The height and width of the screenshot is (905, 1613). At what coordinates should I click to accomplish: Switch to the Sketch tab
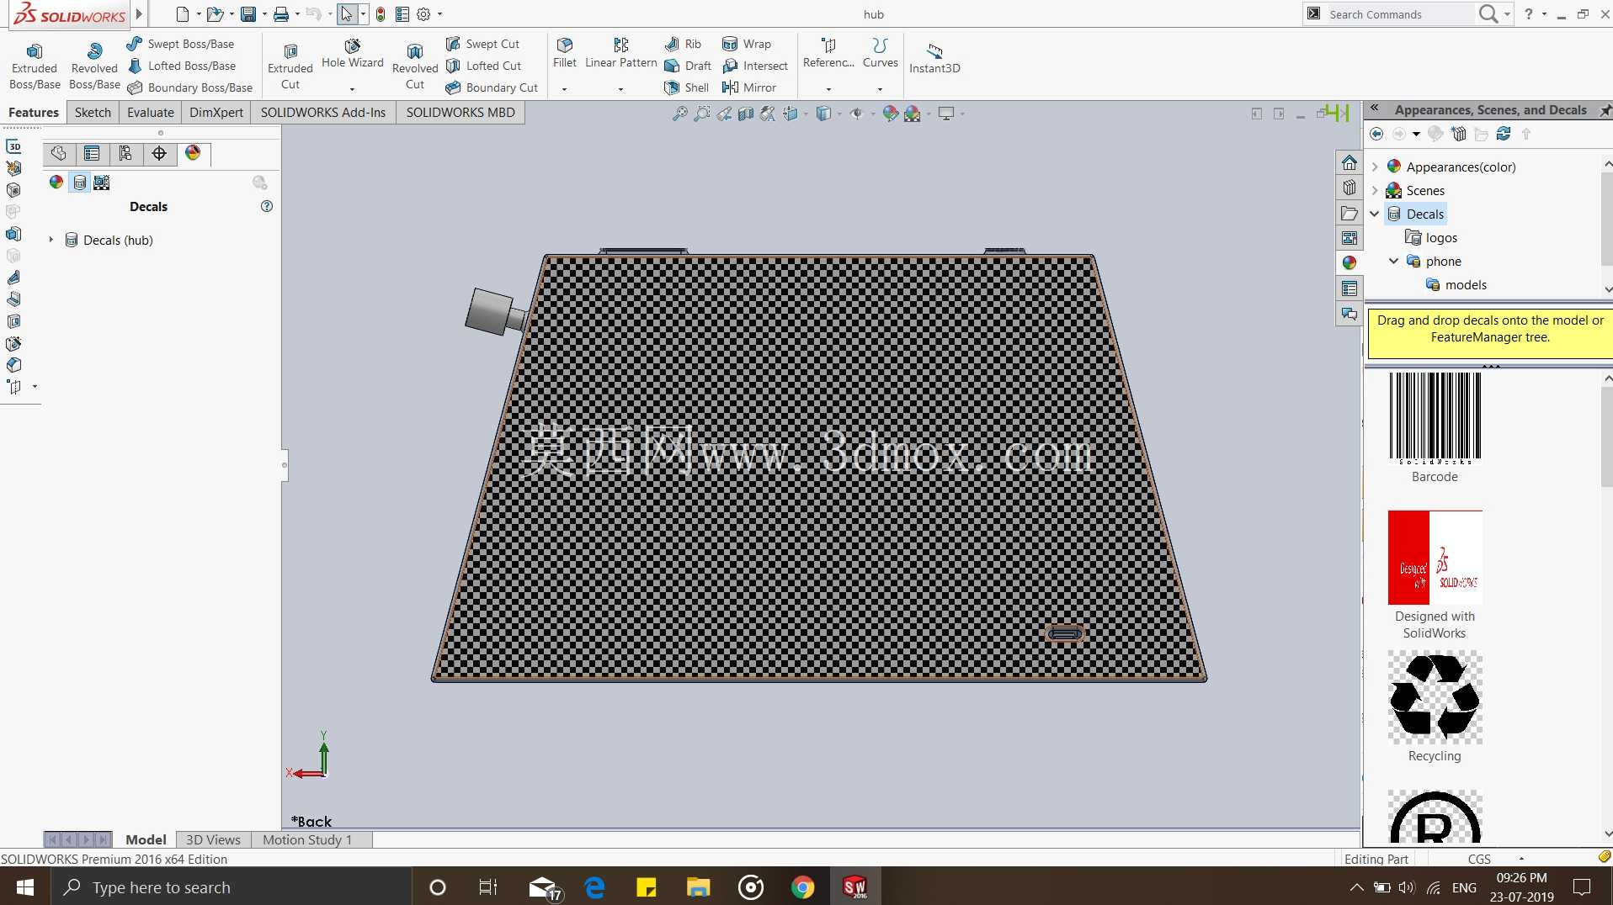pyautogui.click(x=93, y=112)
